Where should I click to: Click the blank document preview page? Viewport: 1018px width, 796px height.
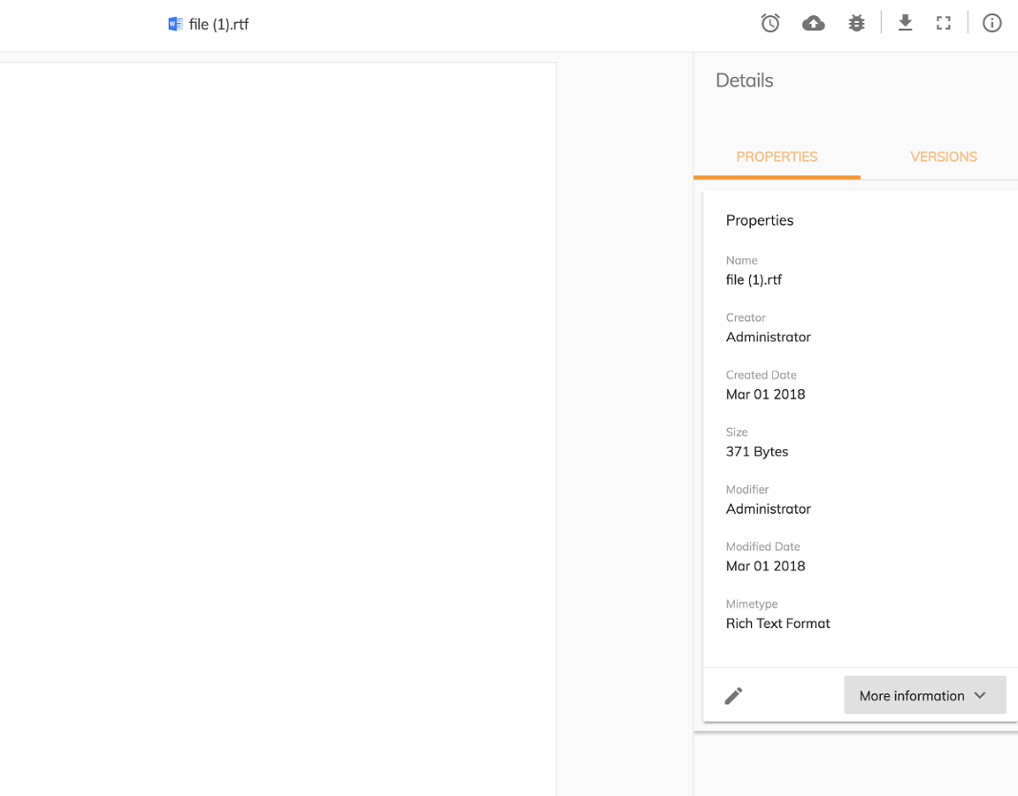(278, 429)
